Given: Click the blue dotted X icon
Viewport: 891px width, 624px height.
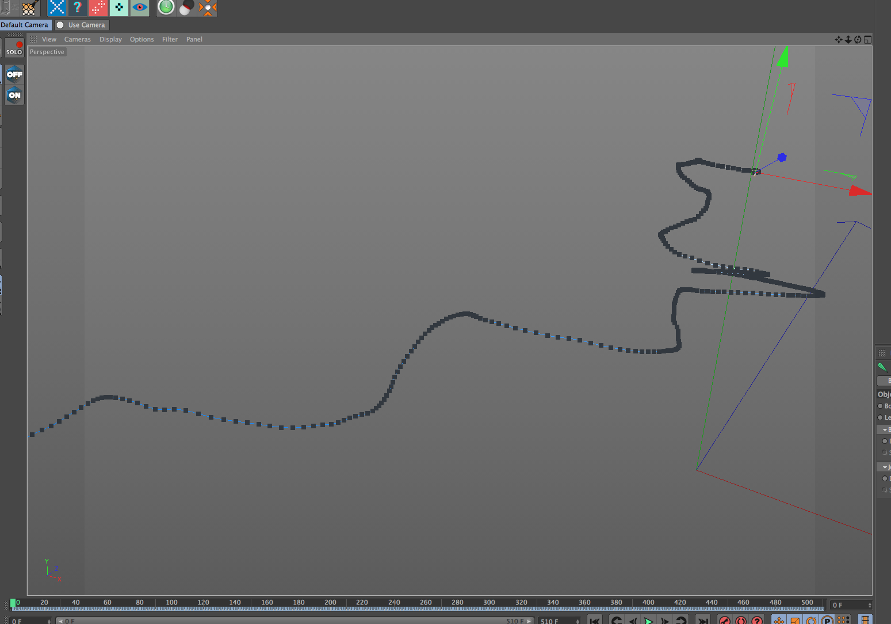Looking at the screenshot, I should pos(56,7).
